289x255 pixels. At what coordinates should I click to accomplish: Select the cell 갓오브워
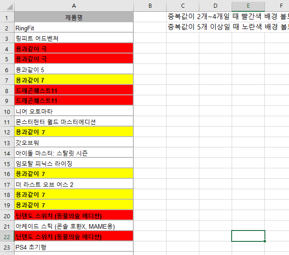pyautogui.click(x=74, y=142)
